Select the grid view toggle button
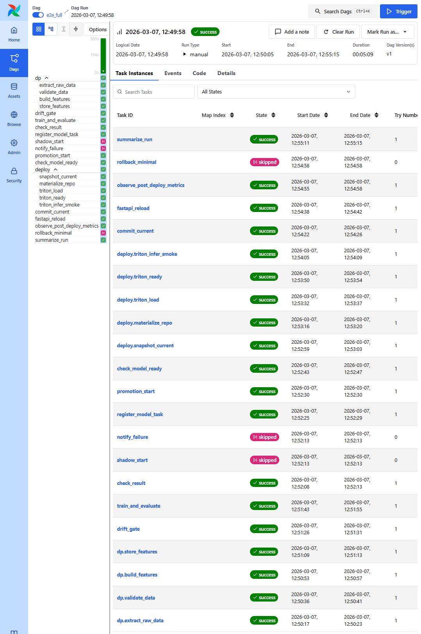The image size is (421, 634). pos(39,29)
